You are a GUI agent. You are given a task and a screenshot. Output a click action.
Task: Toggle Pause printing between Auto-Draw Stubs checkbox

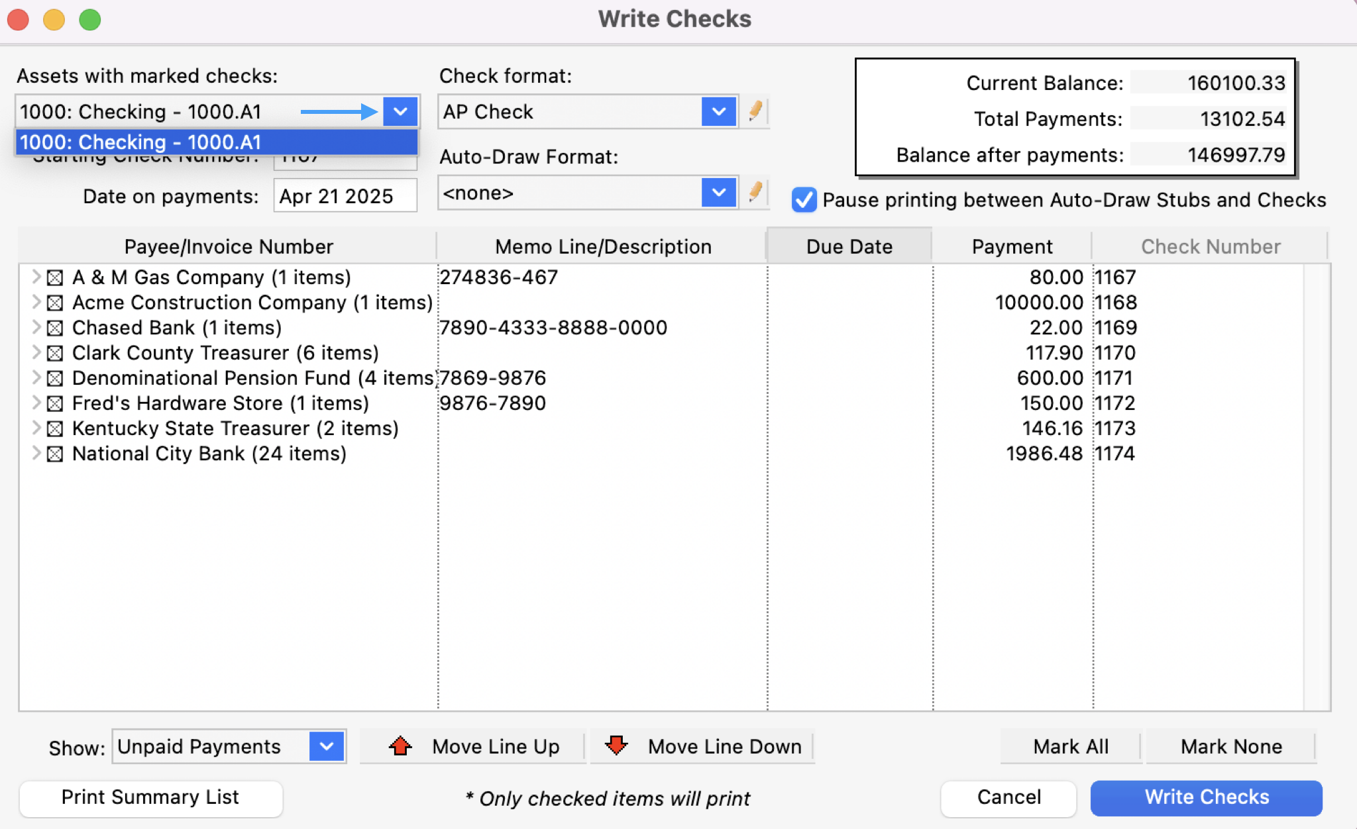click(804, 200)
